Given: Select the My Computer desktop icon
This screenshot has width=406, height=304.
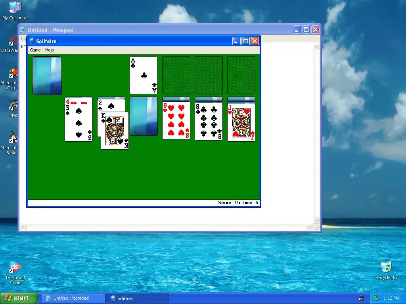Looking at the screenshot, I should (x=15, y=11).
